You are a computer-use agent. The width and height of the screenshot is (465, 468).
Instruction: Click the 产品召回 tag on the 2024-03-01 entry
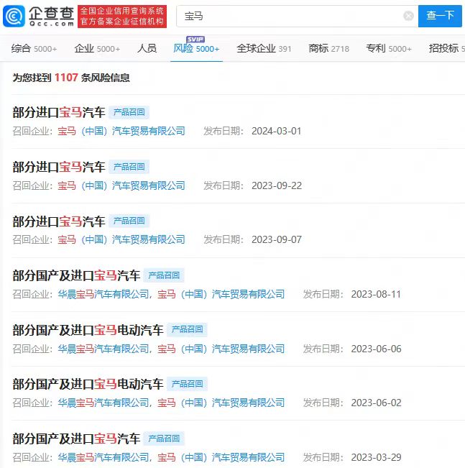point(129,113)
